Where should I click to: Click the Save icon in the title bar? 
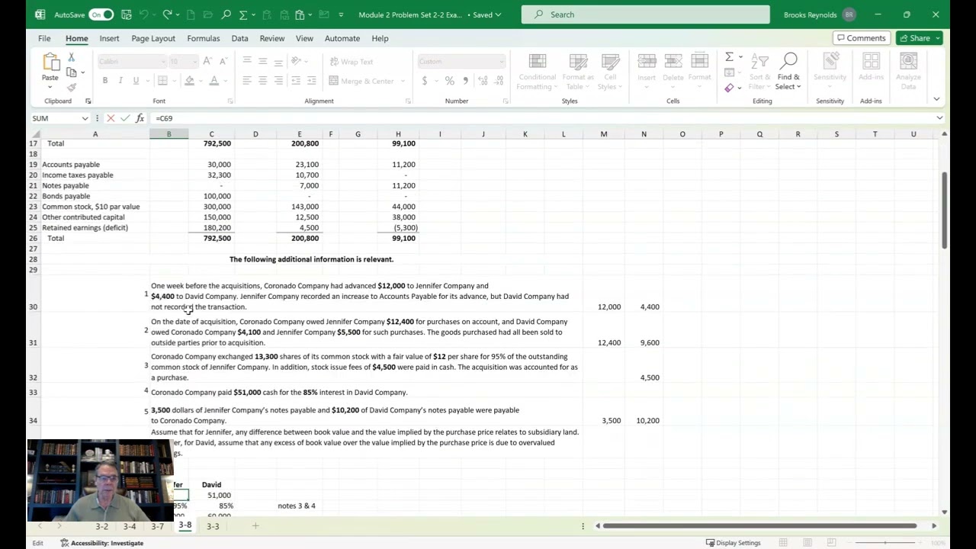point(127,14)
